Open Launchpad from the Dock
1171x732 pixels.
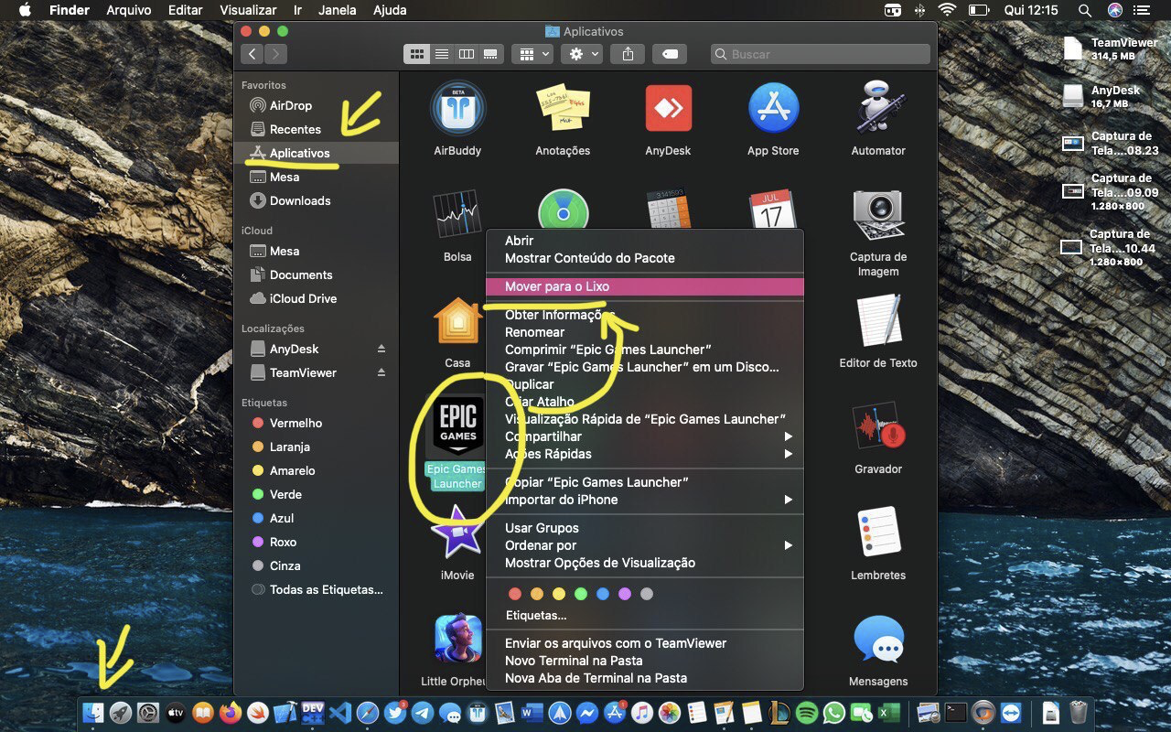coord(121,713)
